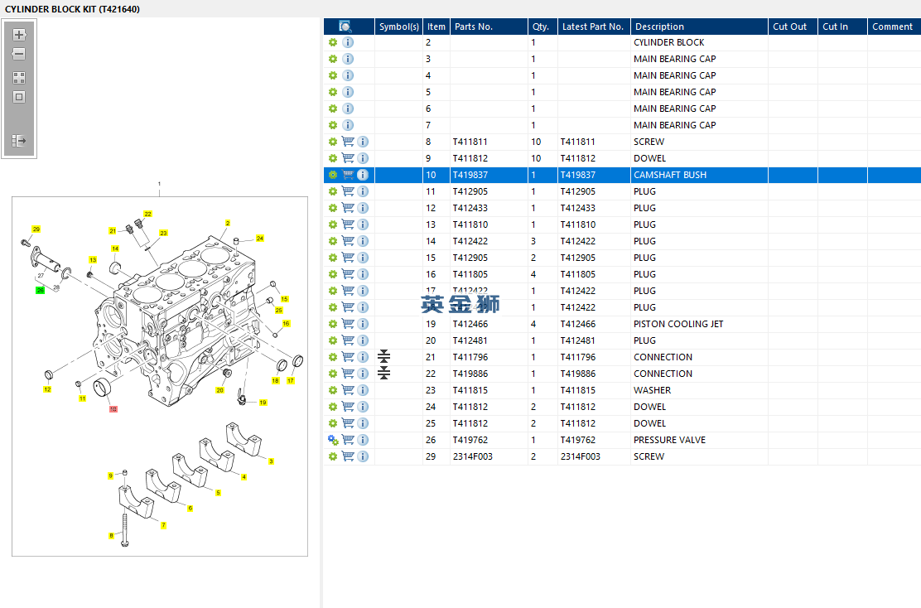Viewport: 921px width, 608px height.
Task: Click the single-square fit view icon
Action: pyautogui.click(x=19, y=97)
